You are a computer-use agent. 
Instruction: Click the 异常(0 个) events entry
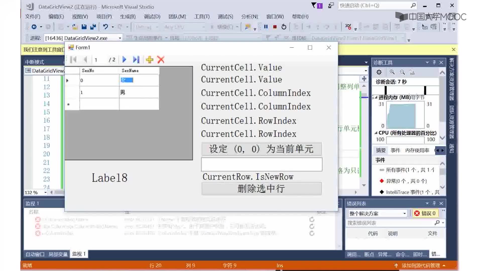[x=403, y=181]
